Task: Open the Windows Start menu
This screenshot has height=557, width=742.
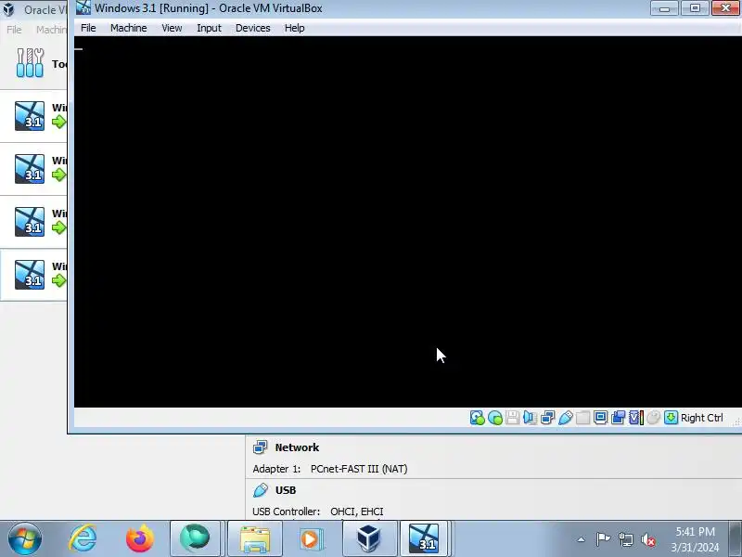Action: [x=24, y=538]
